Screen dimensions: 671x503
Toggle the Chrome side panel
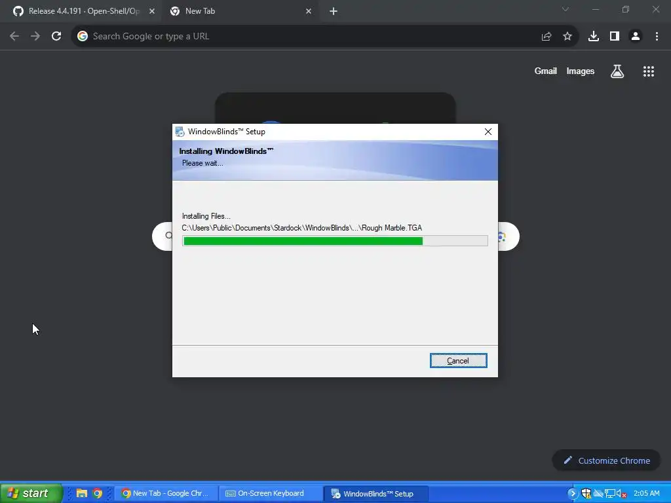(x=615, y=37)
